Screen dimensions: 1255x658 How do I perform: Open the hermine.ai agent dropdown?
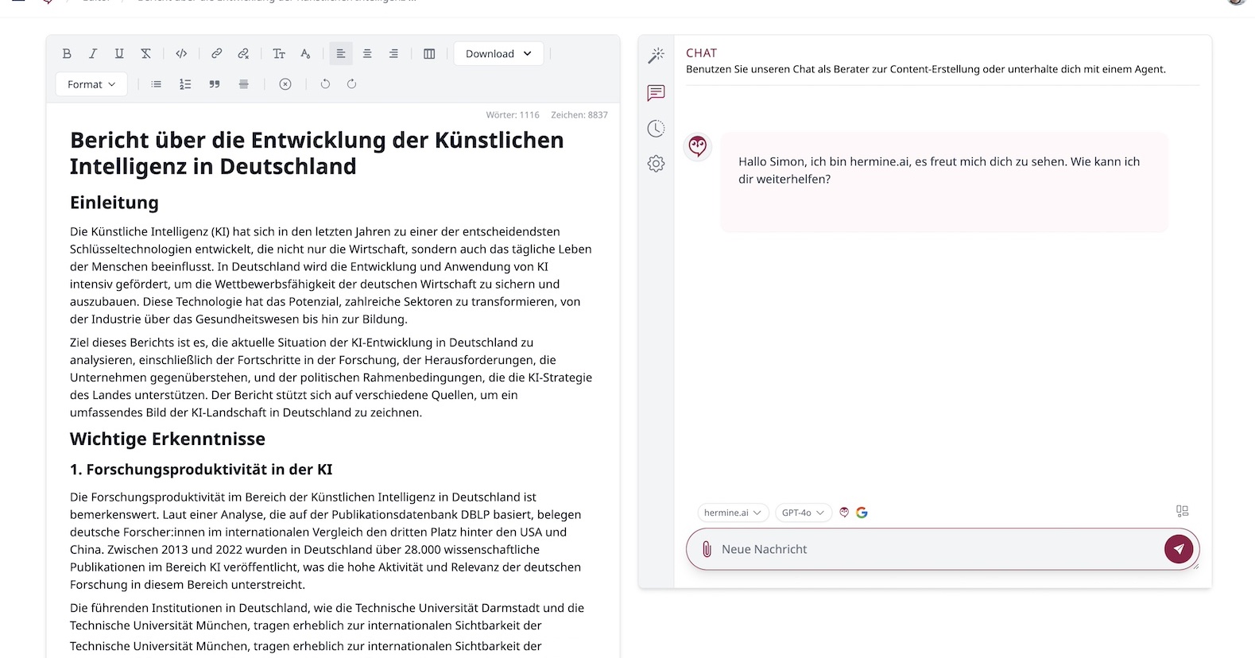coord(733,513)
